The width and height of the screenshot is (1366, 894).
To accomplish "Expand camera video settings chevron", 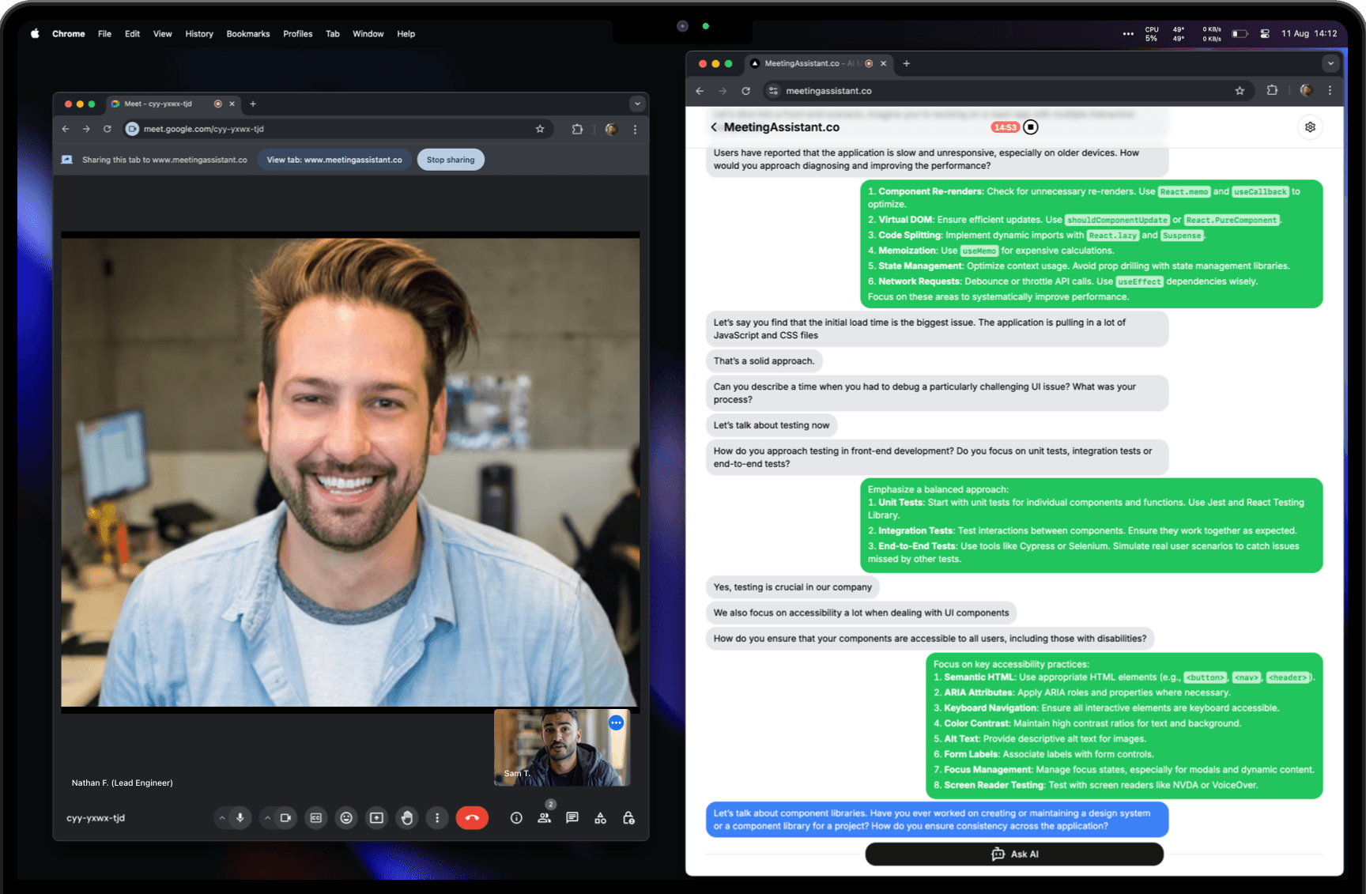I will pyautogui.click(x=267, y=818).
